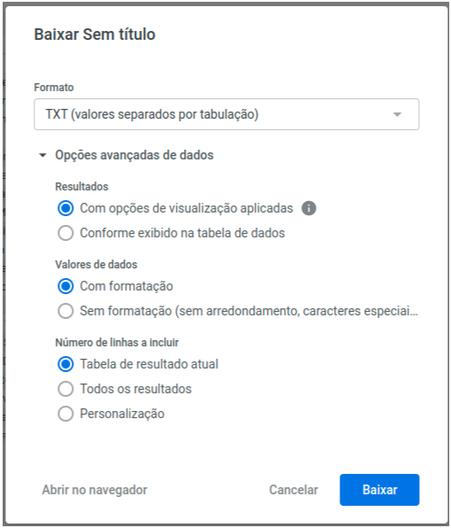The width and height of the screenshot is (451, 528).
Task: Click the info icon beside visualização aplicadas
Action: pyautogui.click(x=309, y=208)
